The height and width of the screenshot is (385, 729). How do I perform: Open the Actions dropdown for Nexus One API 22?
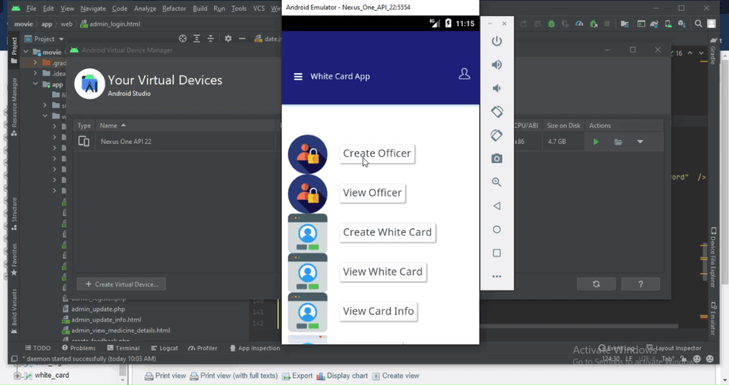(640, 141)
